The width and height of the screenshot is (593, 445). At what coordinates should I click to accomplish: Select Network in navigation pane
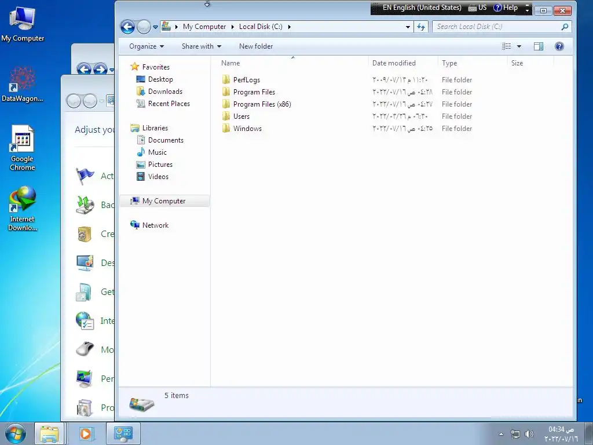pyautogui.click(x=155, y=225)
